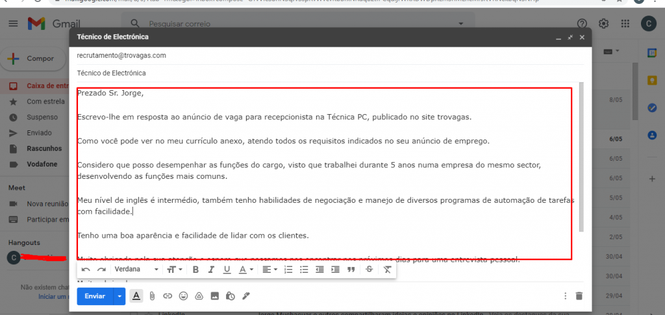Click the underline formatting icon
Screen dimensions: 665x315
[227, 270]
